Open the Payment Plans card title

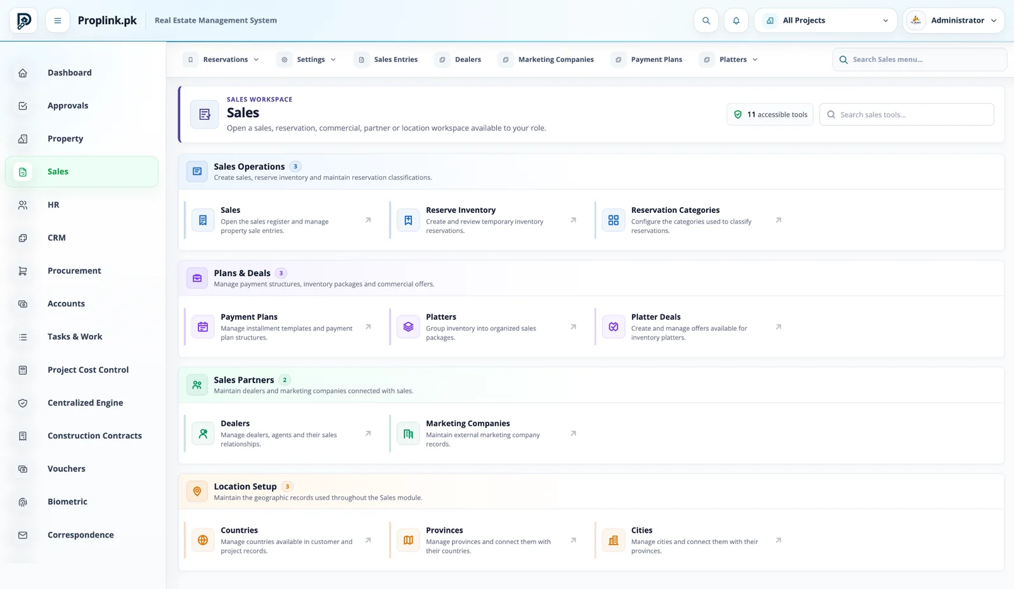(249, 317)
